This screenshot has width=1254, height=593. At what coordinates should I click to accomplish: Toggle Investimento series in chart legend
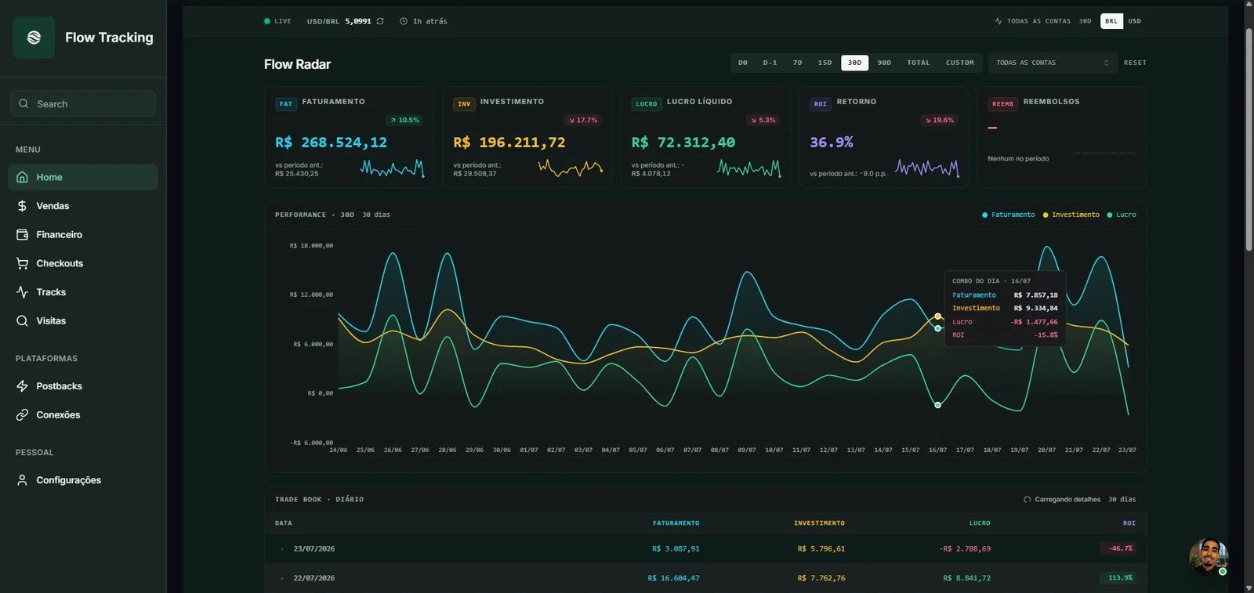tap(1071, 215)
